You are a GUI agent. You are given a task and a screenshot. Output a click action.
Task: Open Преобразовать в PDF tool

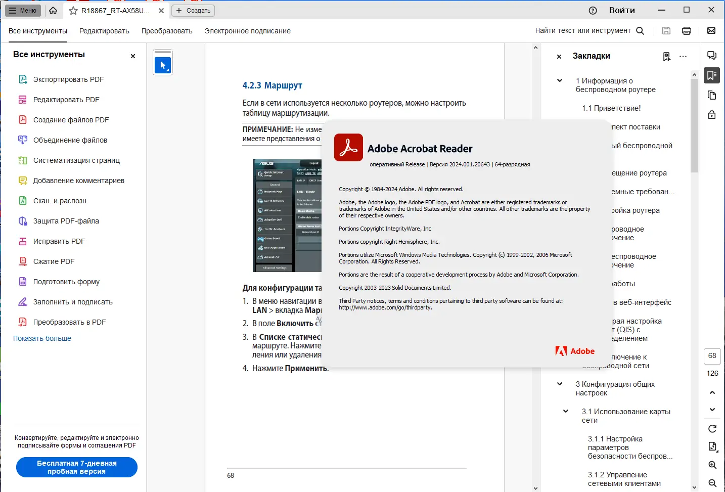70,322
